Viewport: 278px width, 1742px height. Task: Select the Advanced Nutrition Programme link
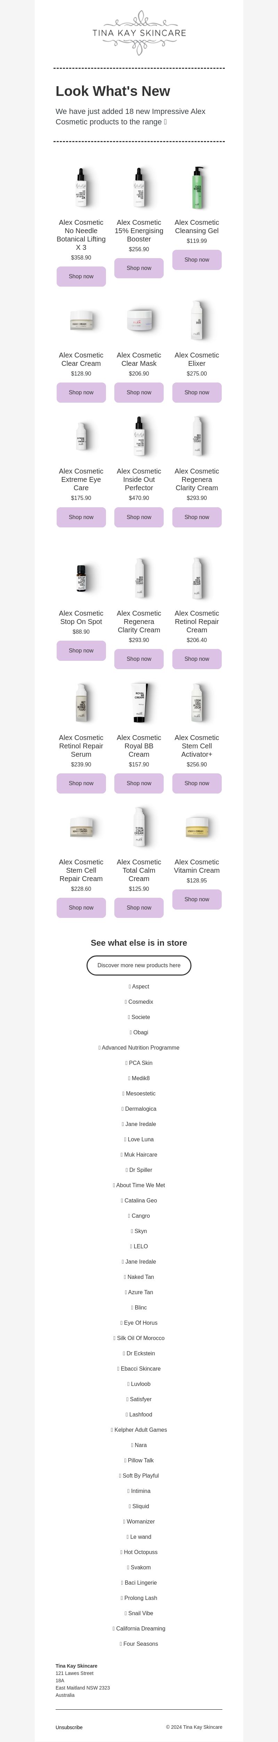[139, 1047]
